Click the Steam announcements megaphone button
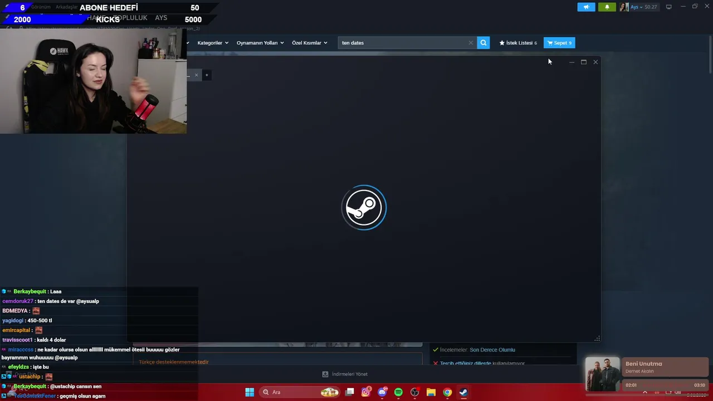This screenshot has height=401, width=713. pyautogui.click(x=586, y=7)
